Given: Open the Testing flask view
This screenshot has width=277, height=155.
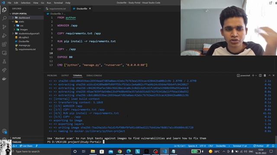Looking at the screenshot, I should (4, 62).
